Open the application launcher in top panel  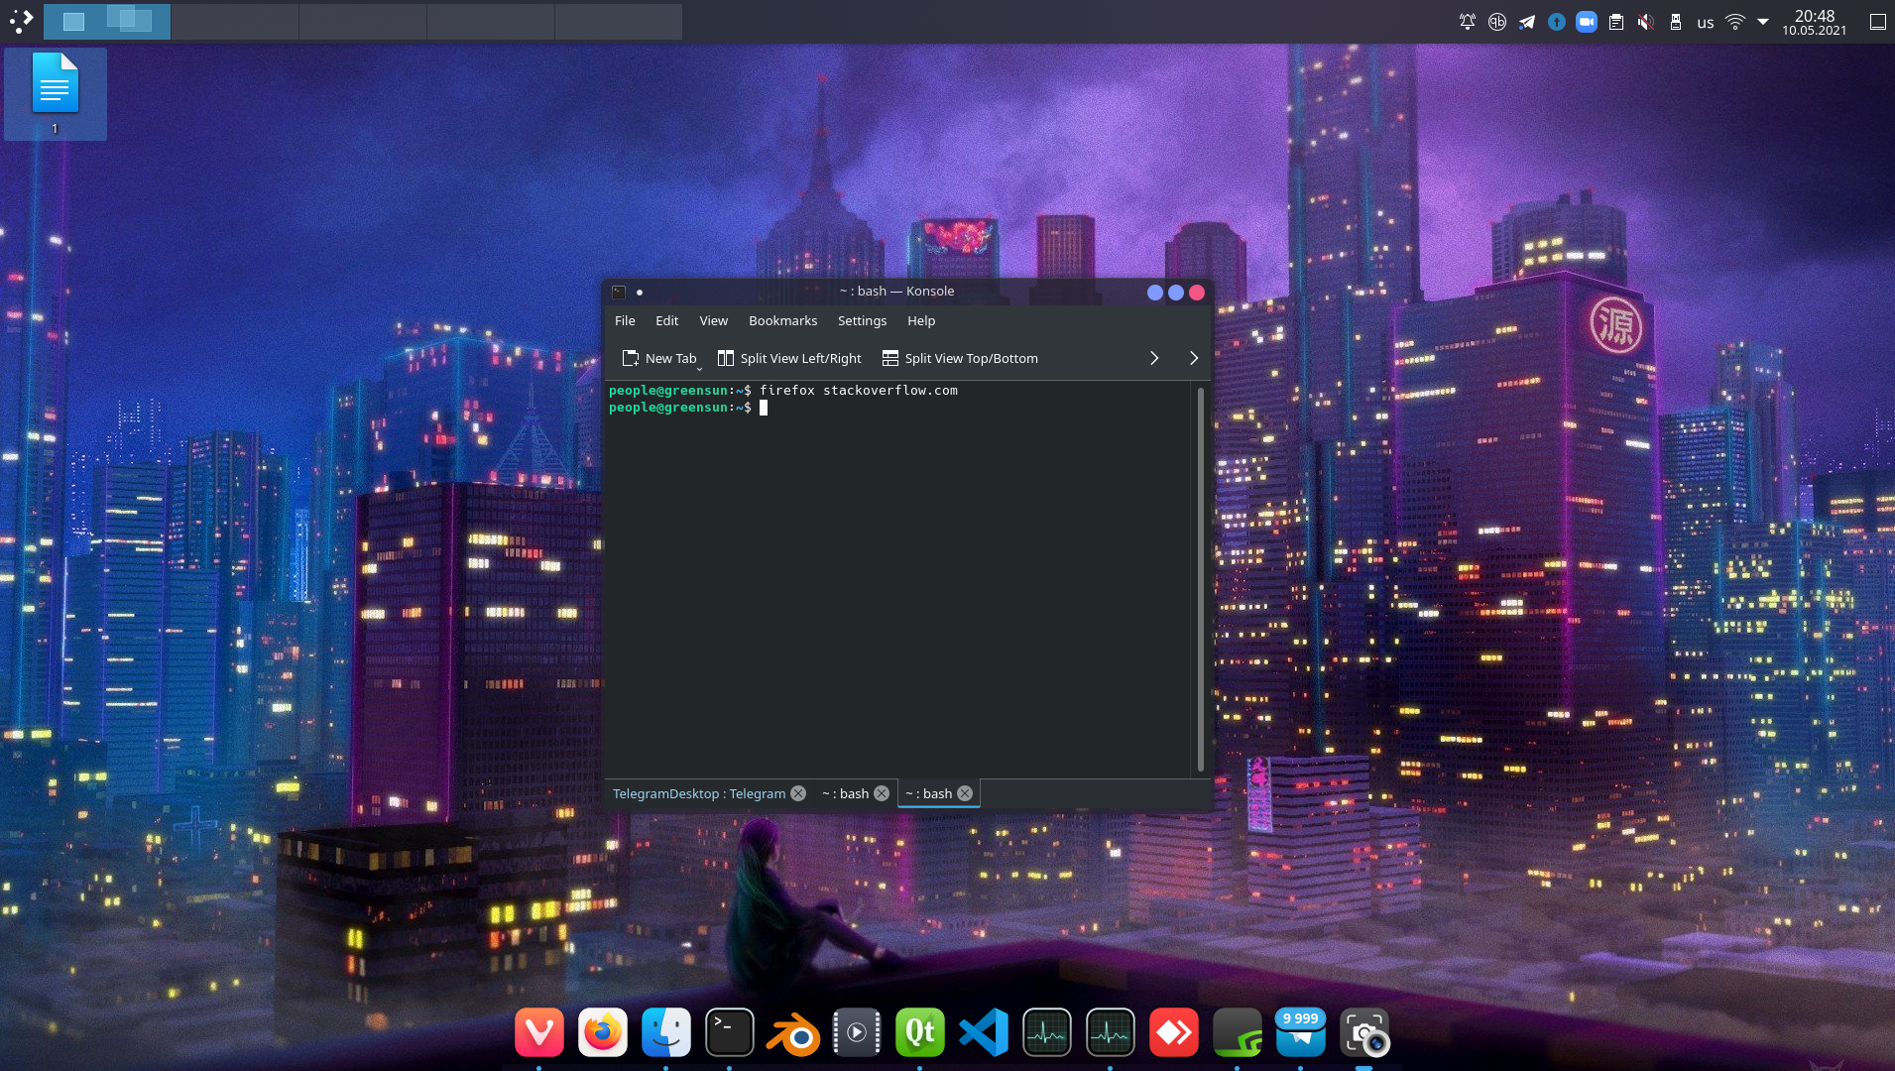pyautogui.click(x=22, y=21)
